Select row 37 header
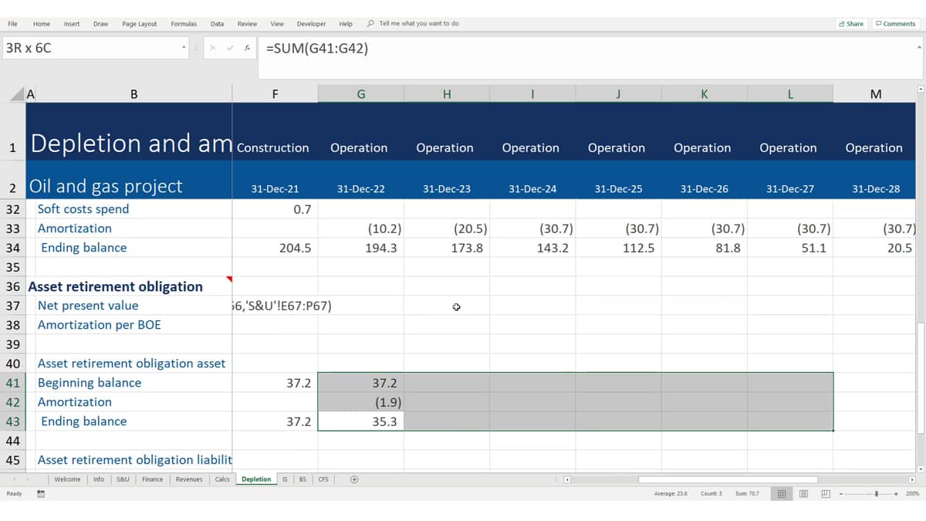Viewport: 926px width, 521px height. (12, 306)
